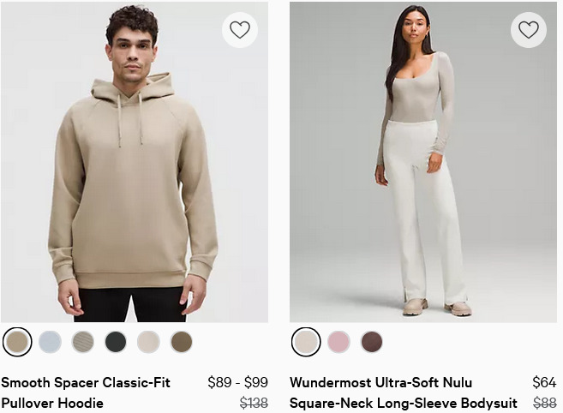
Task: Click the bodysuit product photo of the woman
Action: pos(423,162)
